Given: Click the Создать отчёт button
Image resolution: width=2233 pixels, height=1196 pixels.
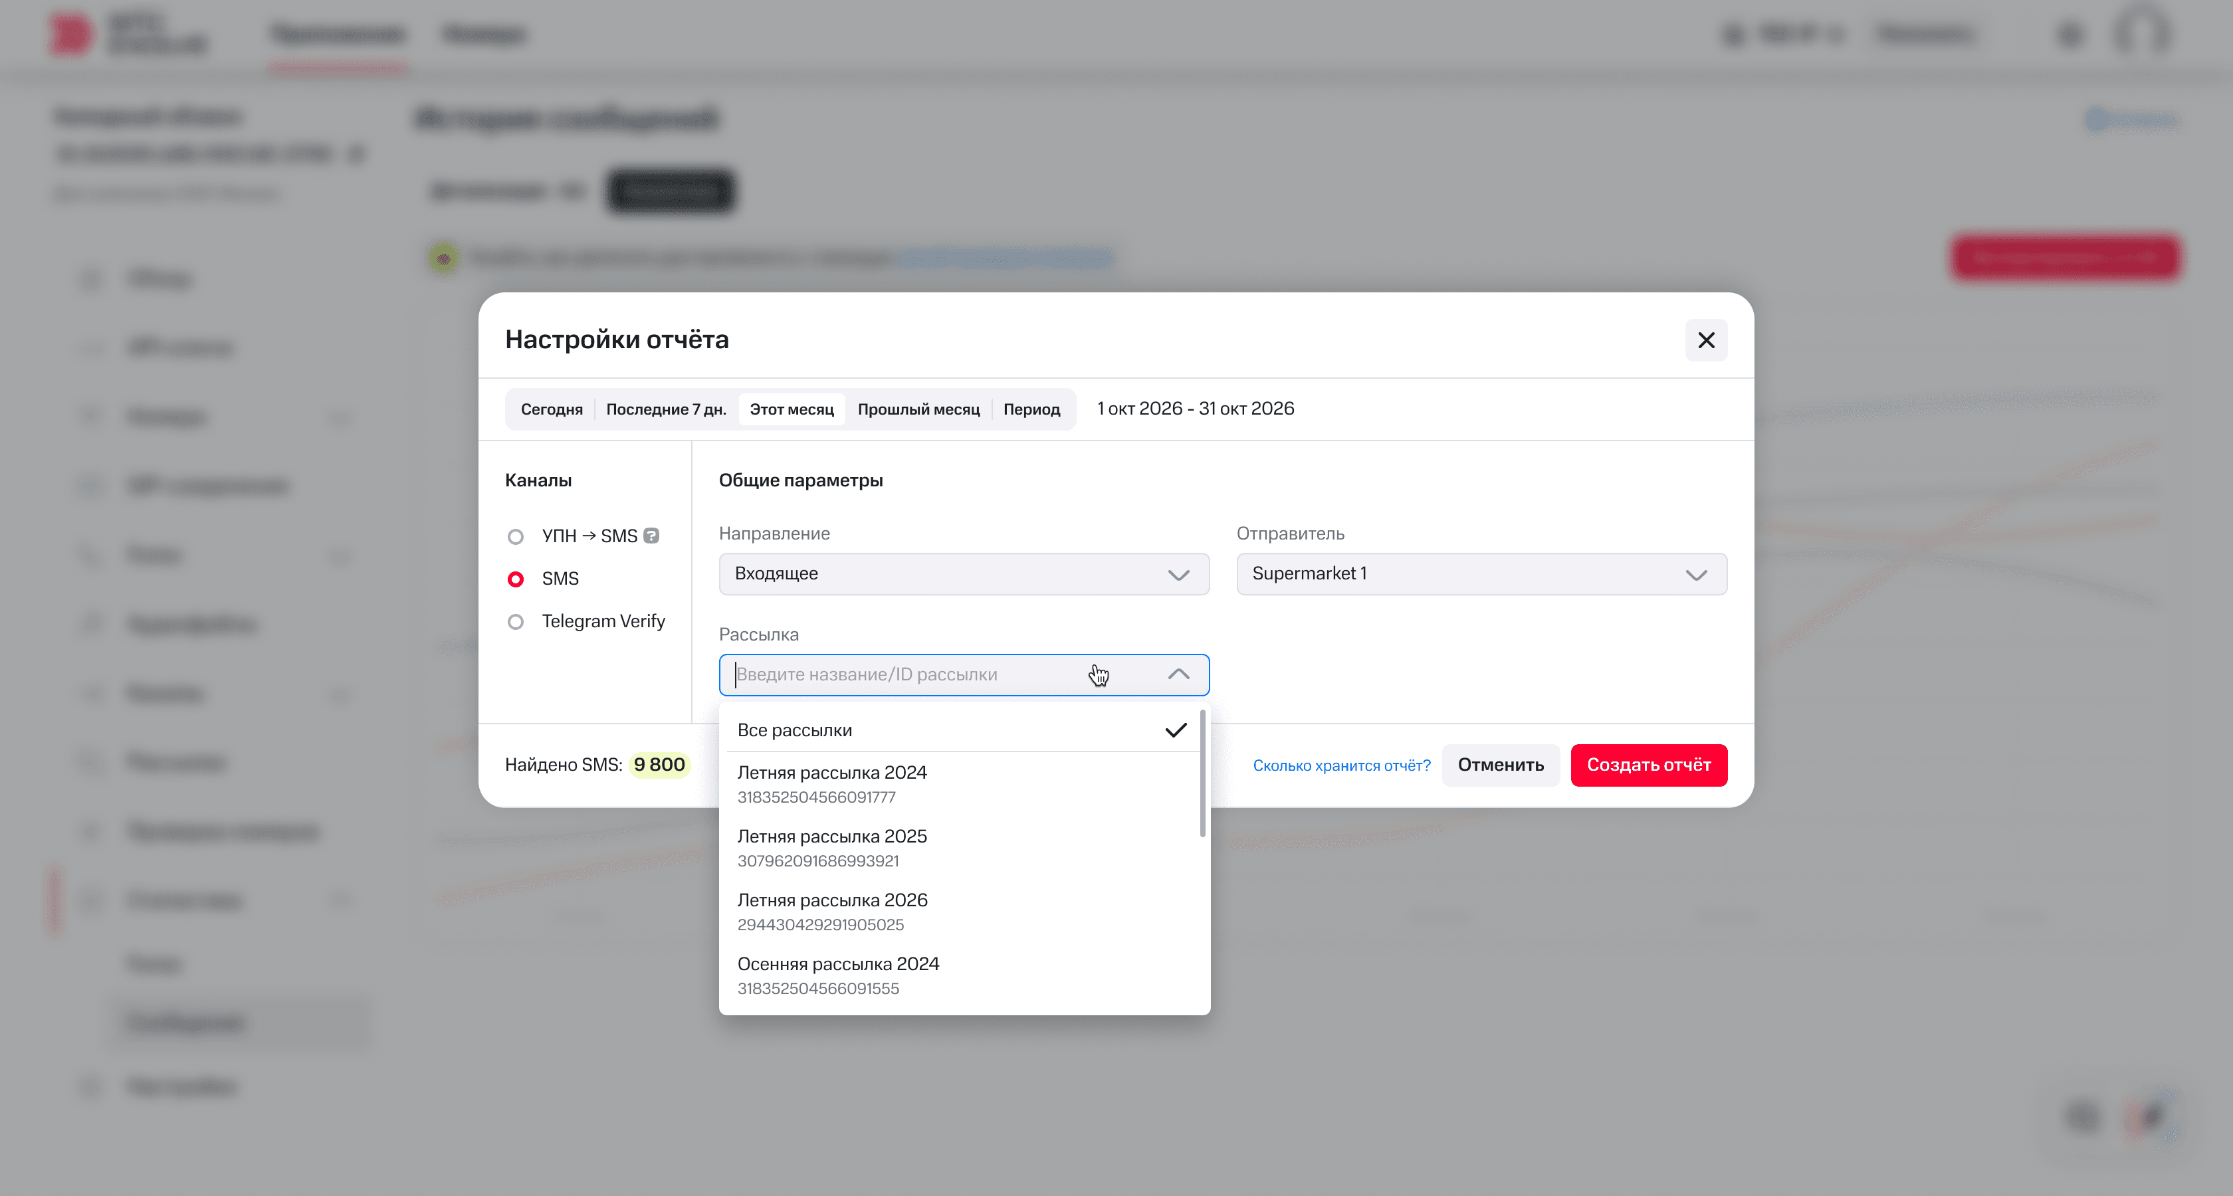Looking at the screenshot, I should tap(1648, 765).
